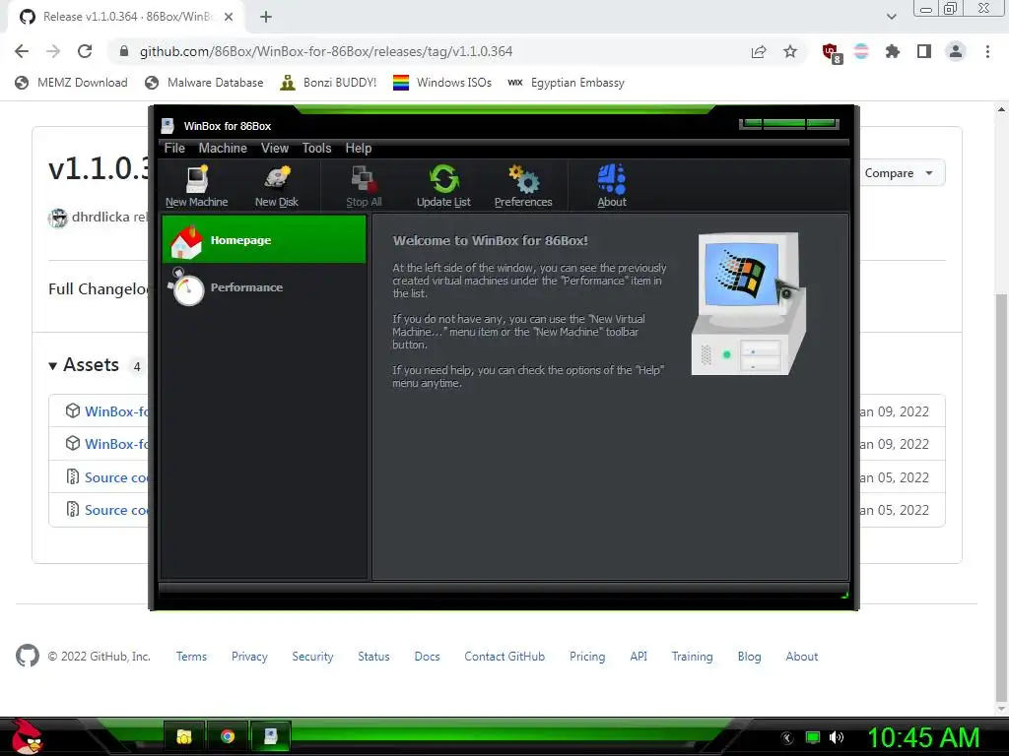
Task: Open the Chrome profile avatar
Action: point(956,51)
